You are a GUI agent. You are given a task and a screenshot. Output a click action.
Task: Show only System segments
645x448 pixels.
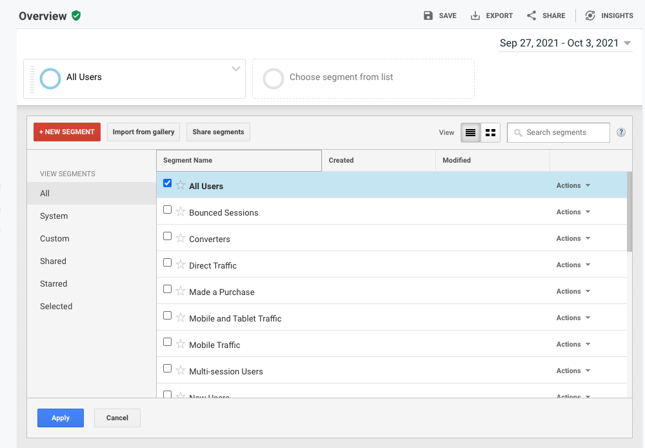tap(54, 216)
